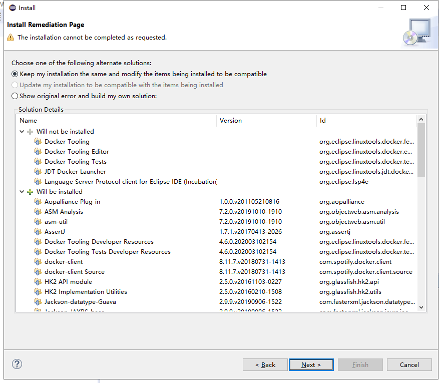Click the vertical scrollbar thumb in Solution Details
Viewport: 439px width, 383px height.
[421, 150]
